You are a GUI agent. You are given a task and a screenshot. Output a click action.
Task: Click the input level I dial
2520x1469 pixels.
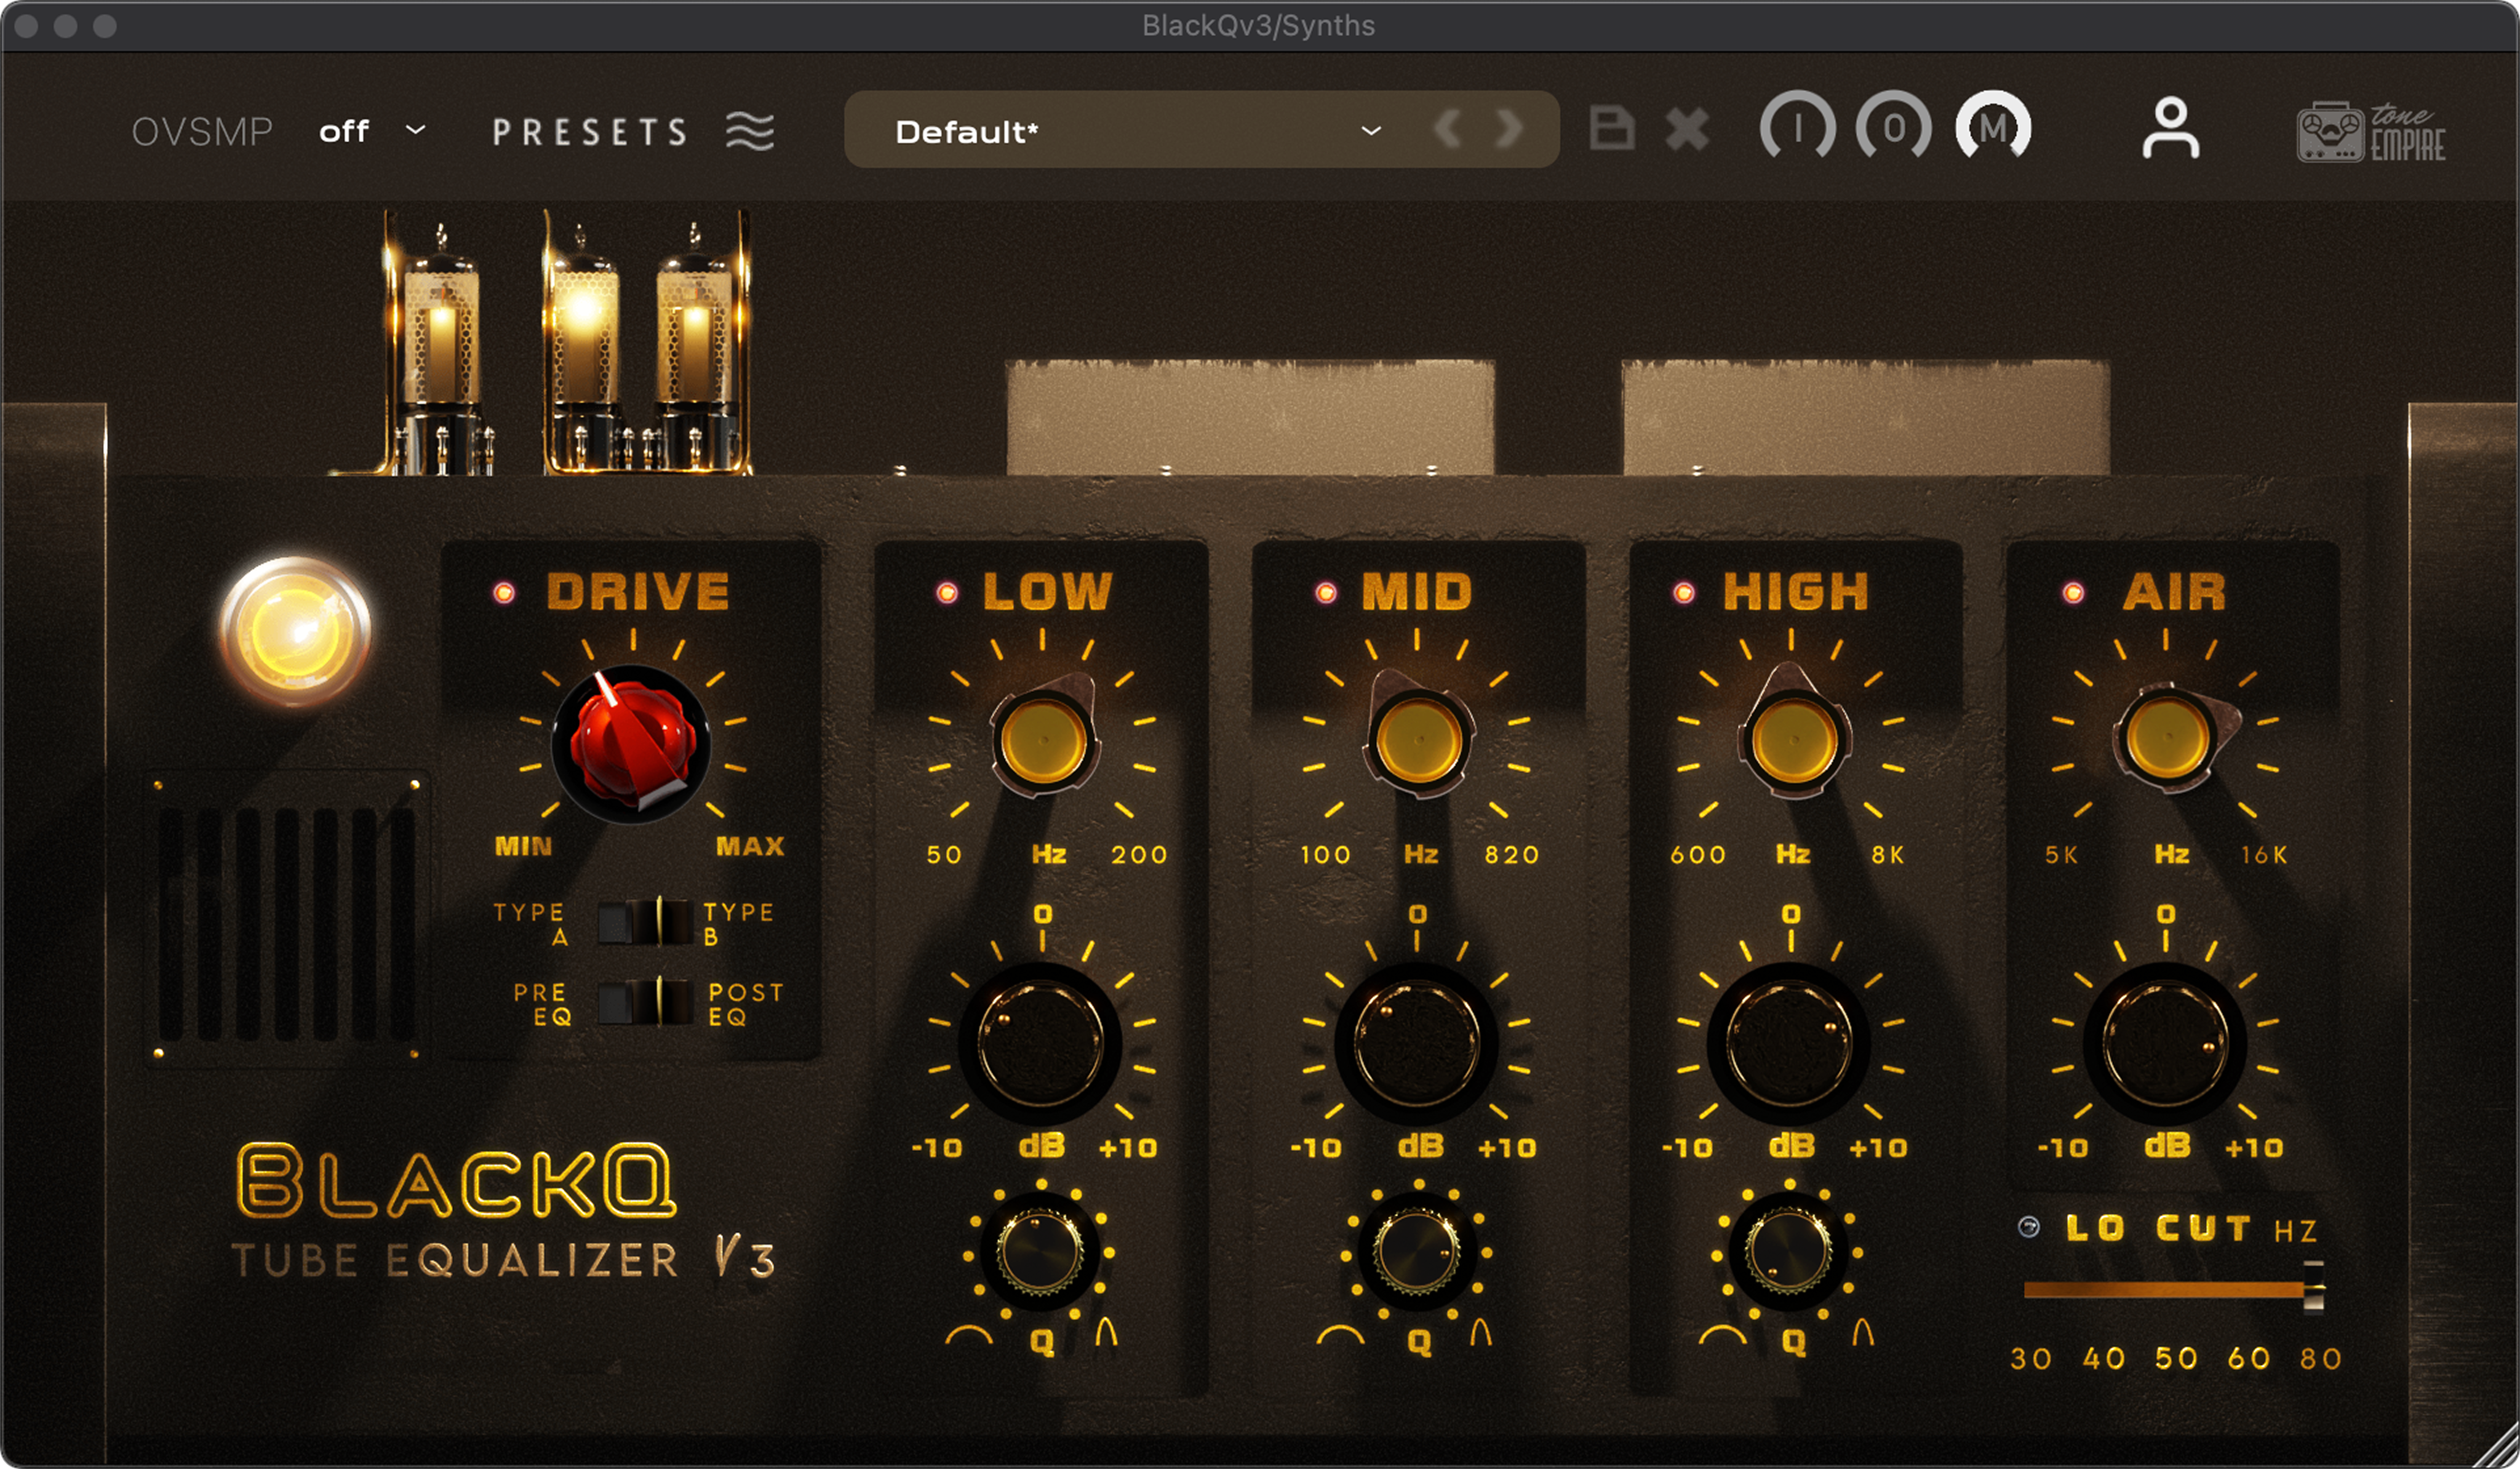point(1798,127)
